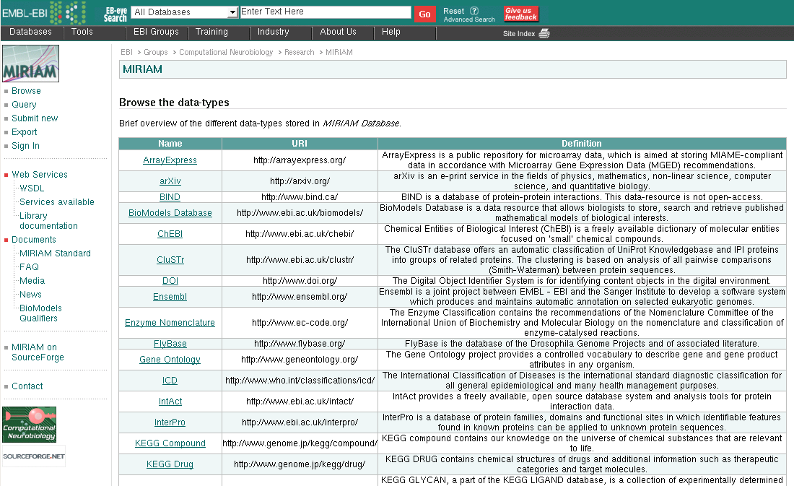The height and width of the screenshot is (486, 794).
Task: Go to Computational Neurobiology breadcrumb
Action: pyautogui.click(x=226, y=52)
